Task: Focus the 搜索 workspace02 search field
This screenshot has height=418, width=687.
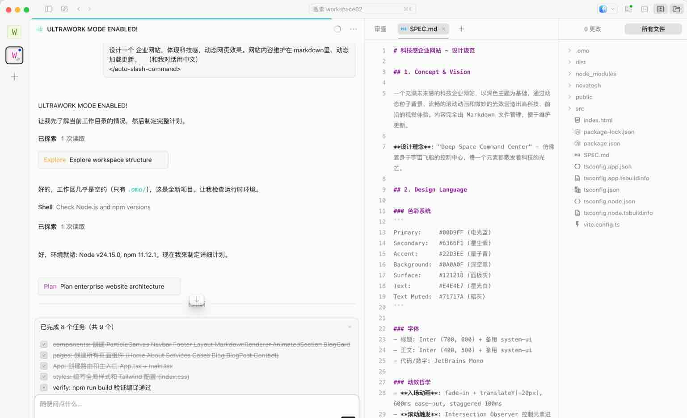Action: (x=362, y=9)
